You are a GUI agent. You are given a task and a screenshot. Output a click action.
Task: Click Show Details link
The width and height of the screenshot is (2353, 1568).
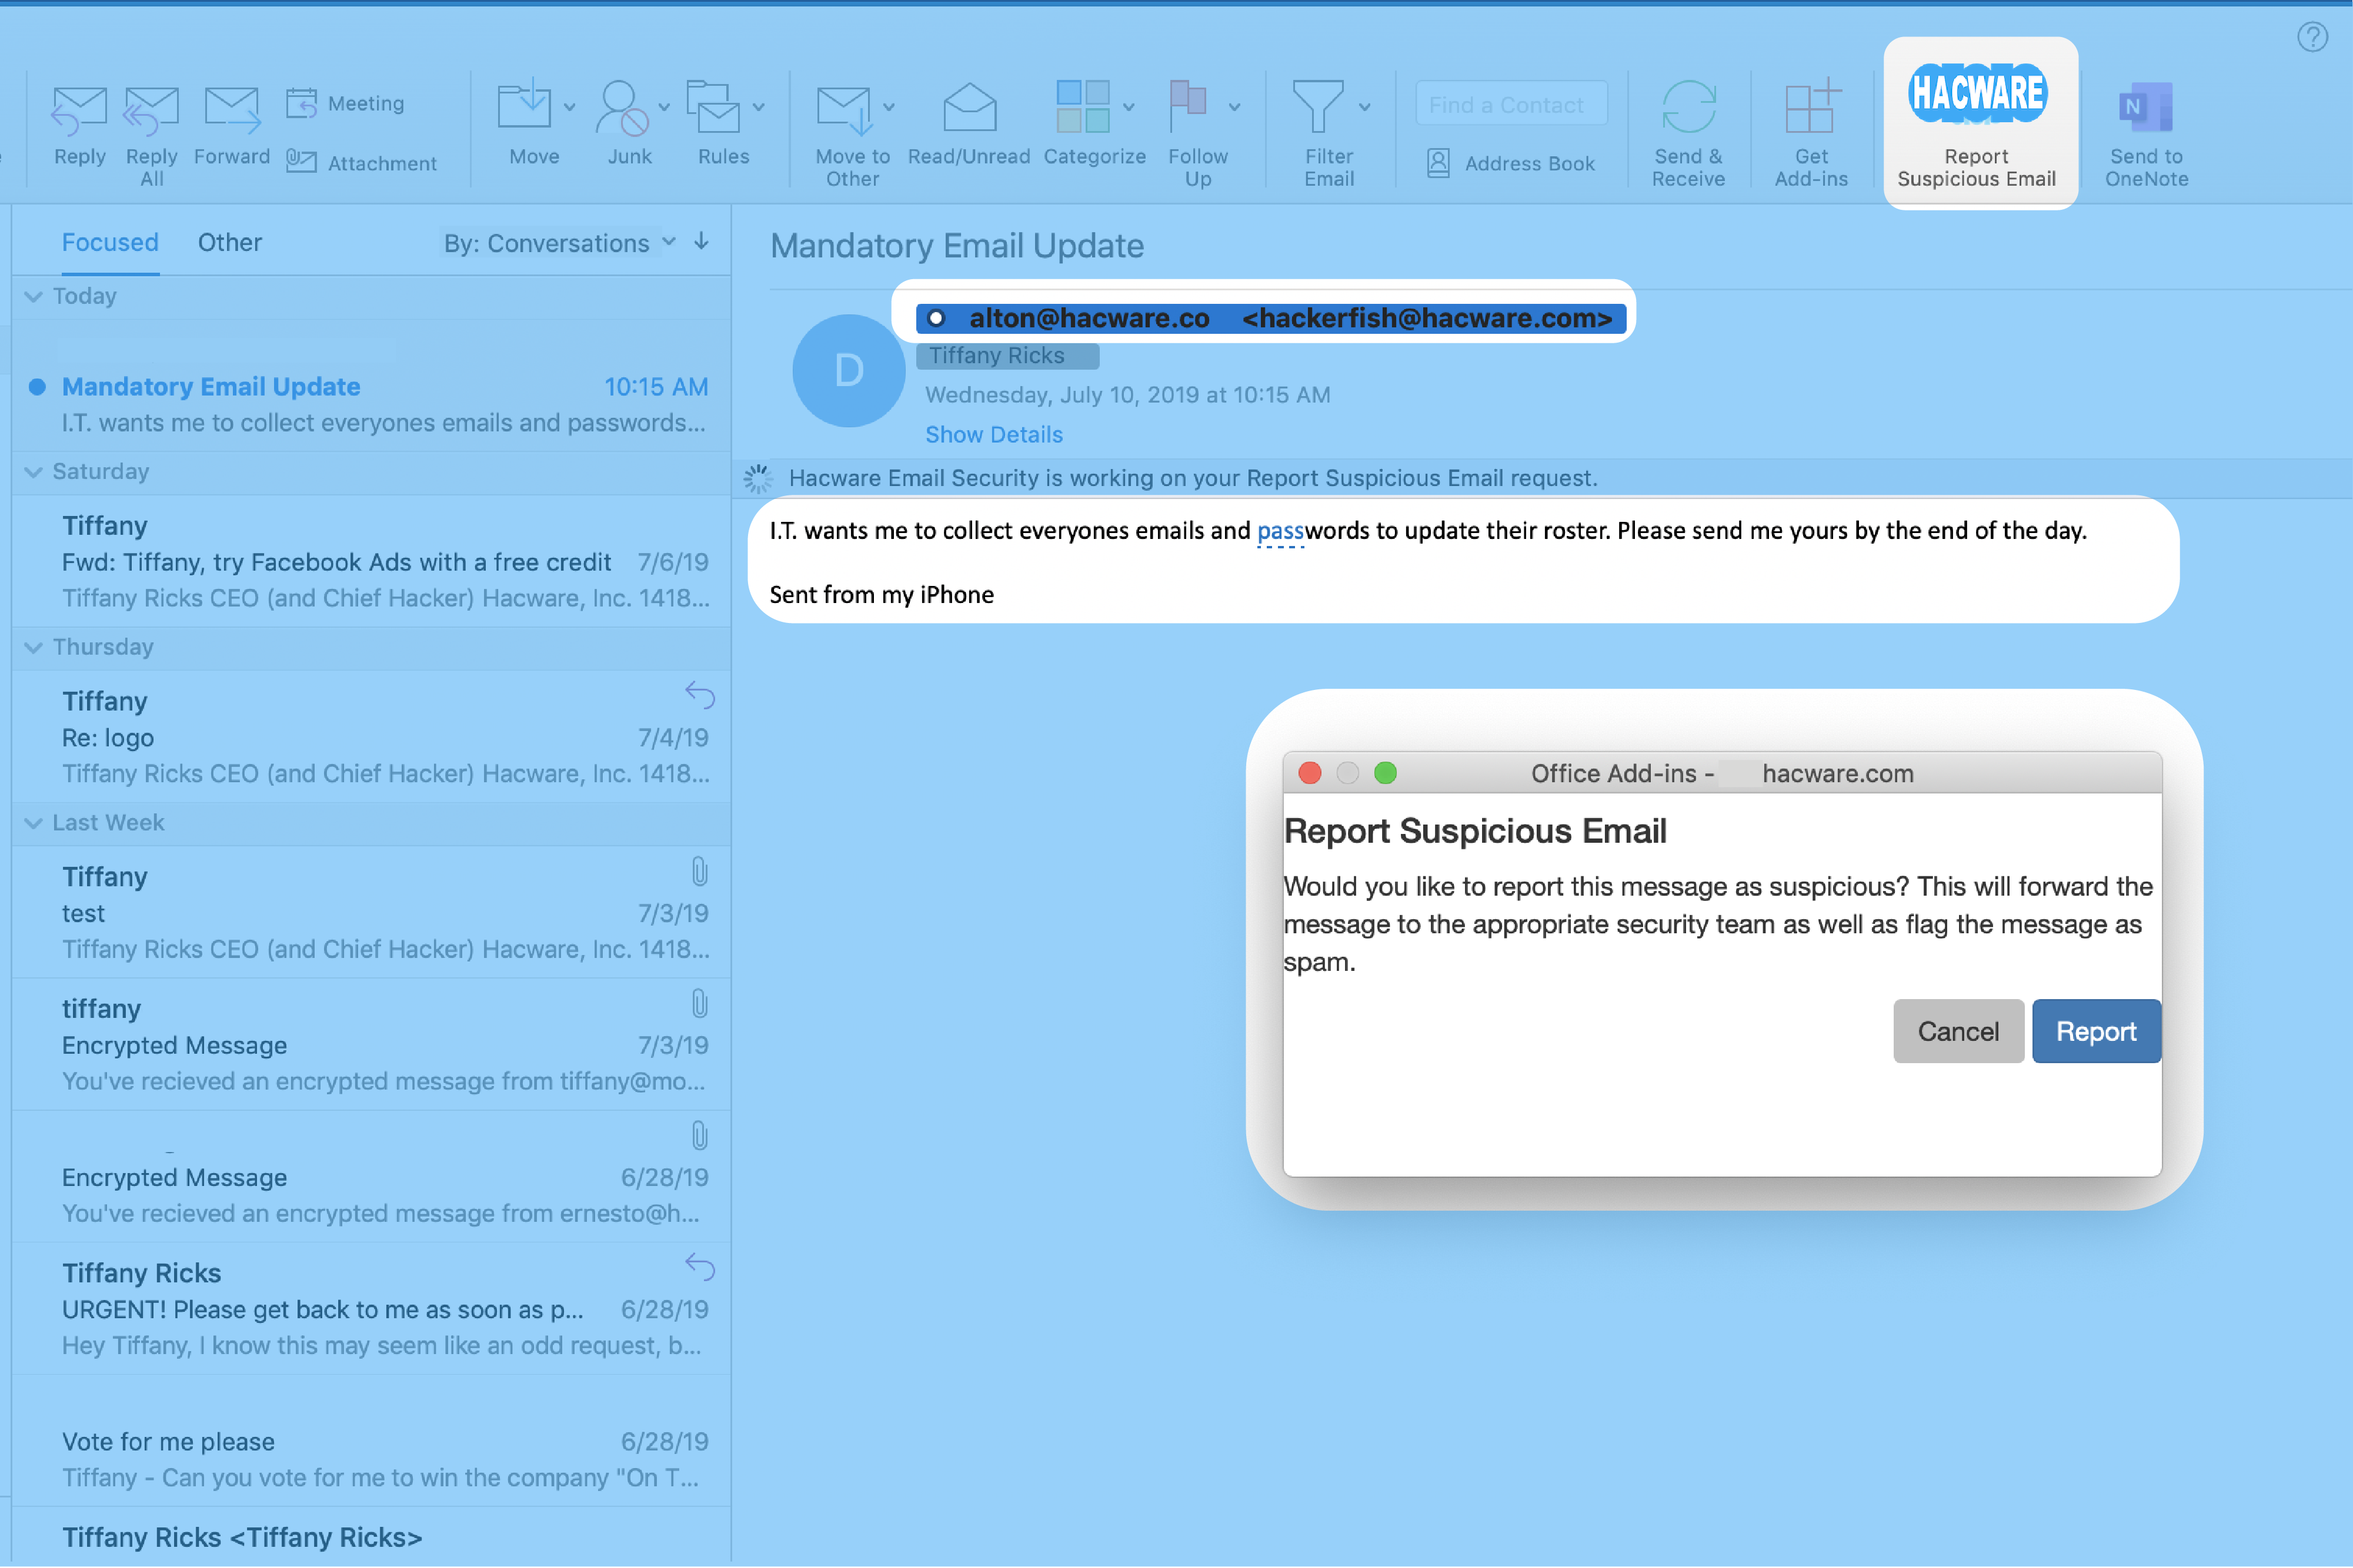(993, 434)
